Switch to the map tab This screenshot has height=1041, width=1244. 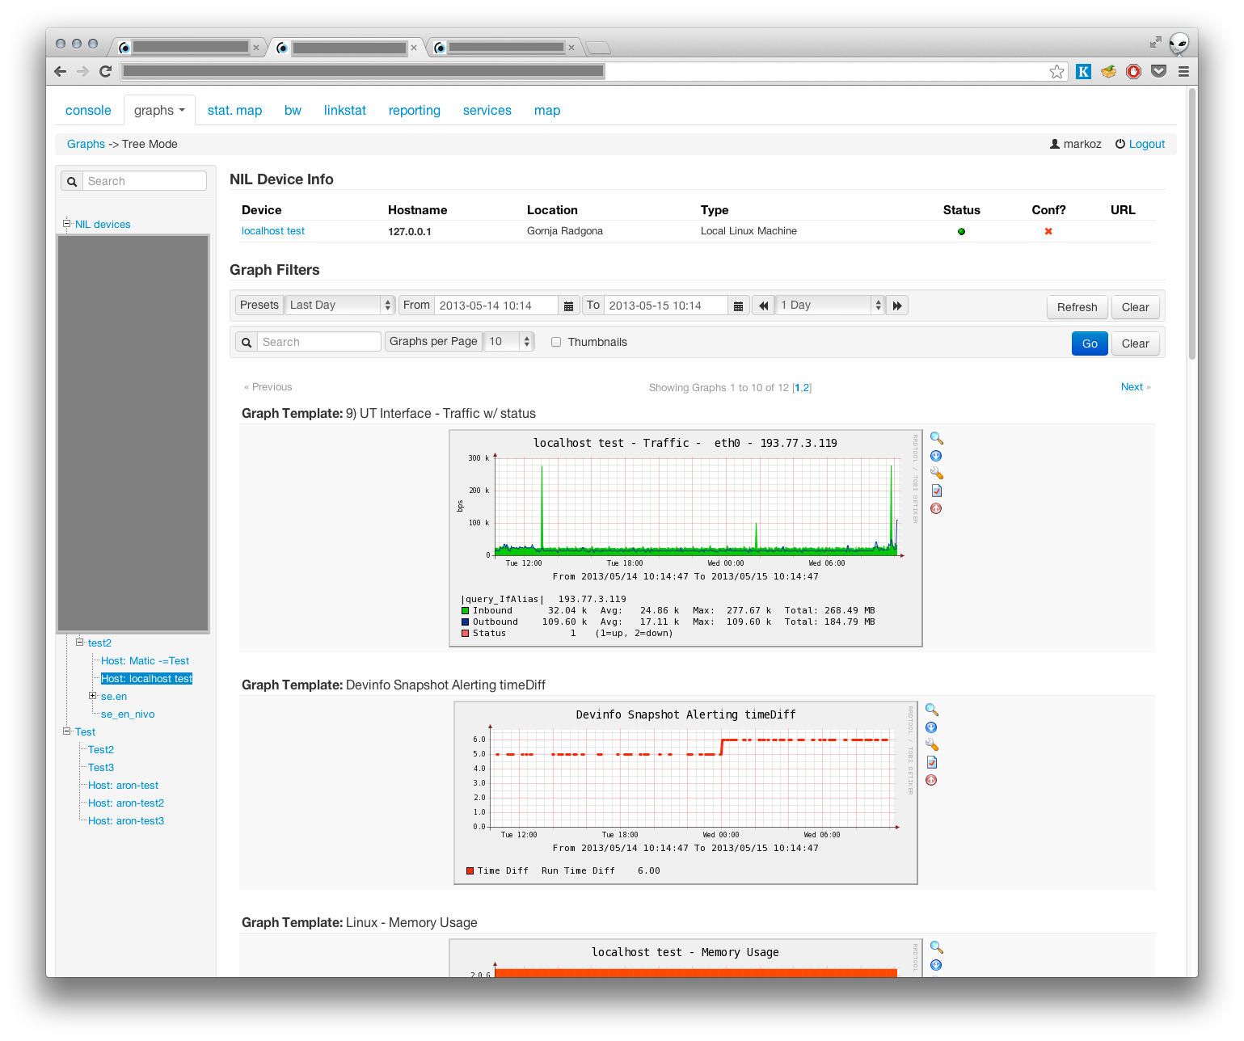(547, 110)
